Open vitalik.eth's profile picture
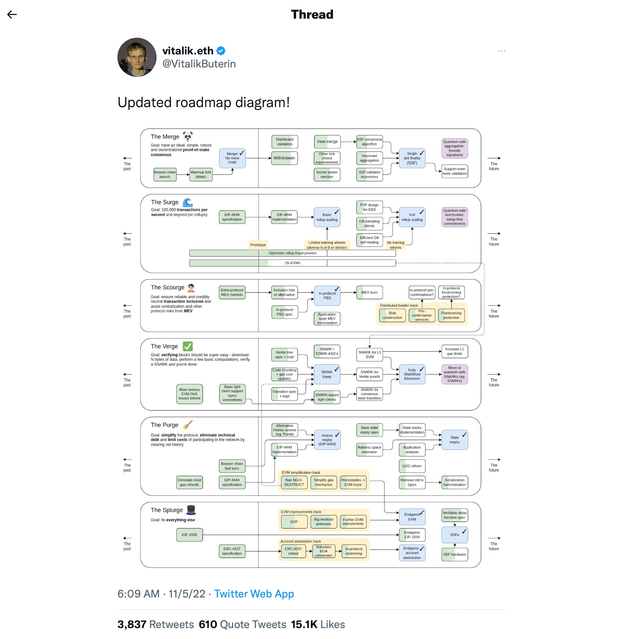626x639 pixels. 137,57
